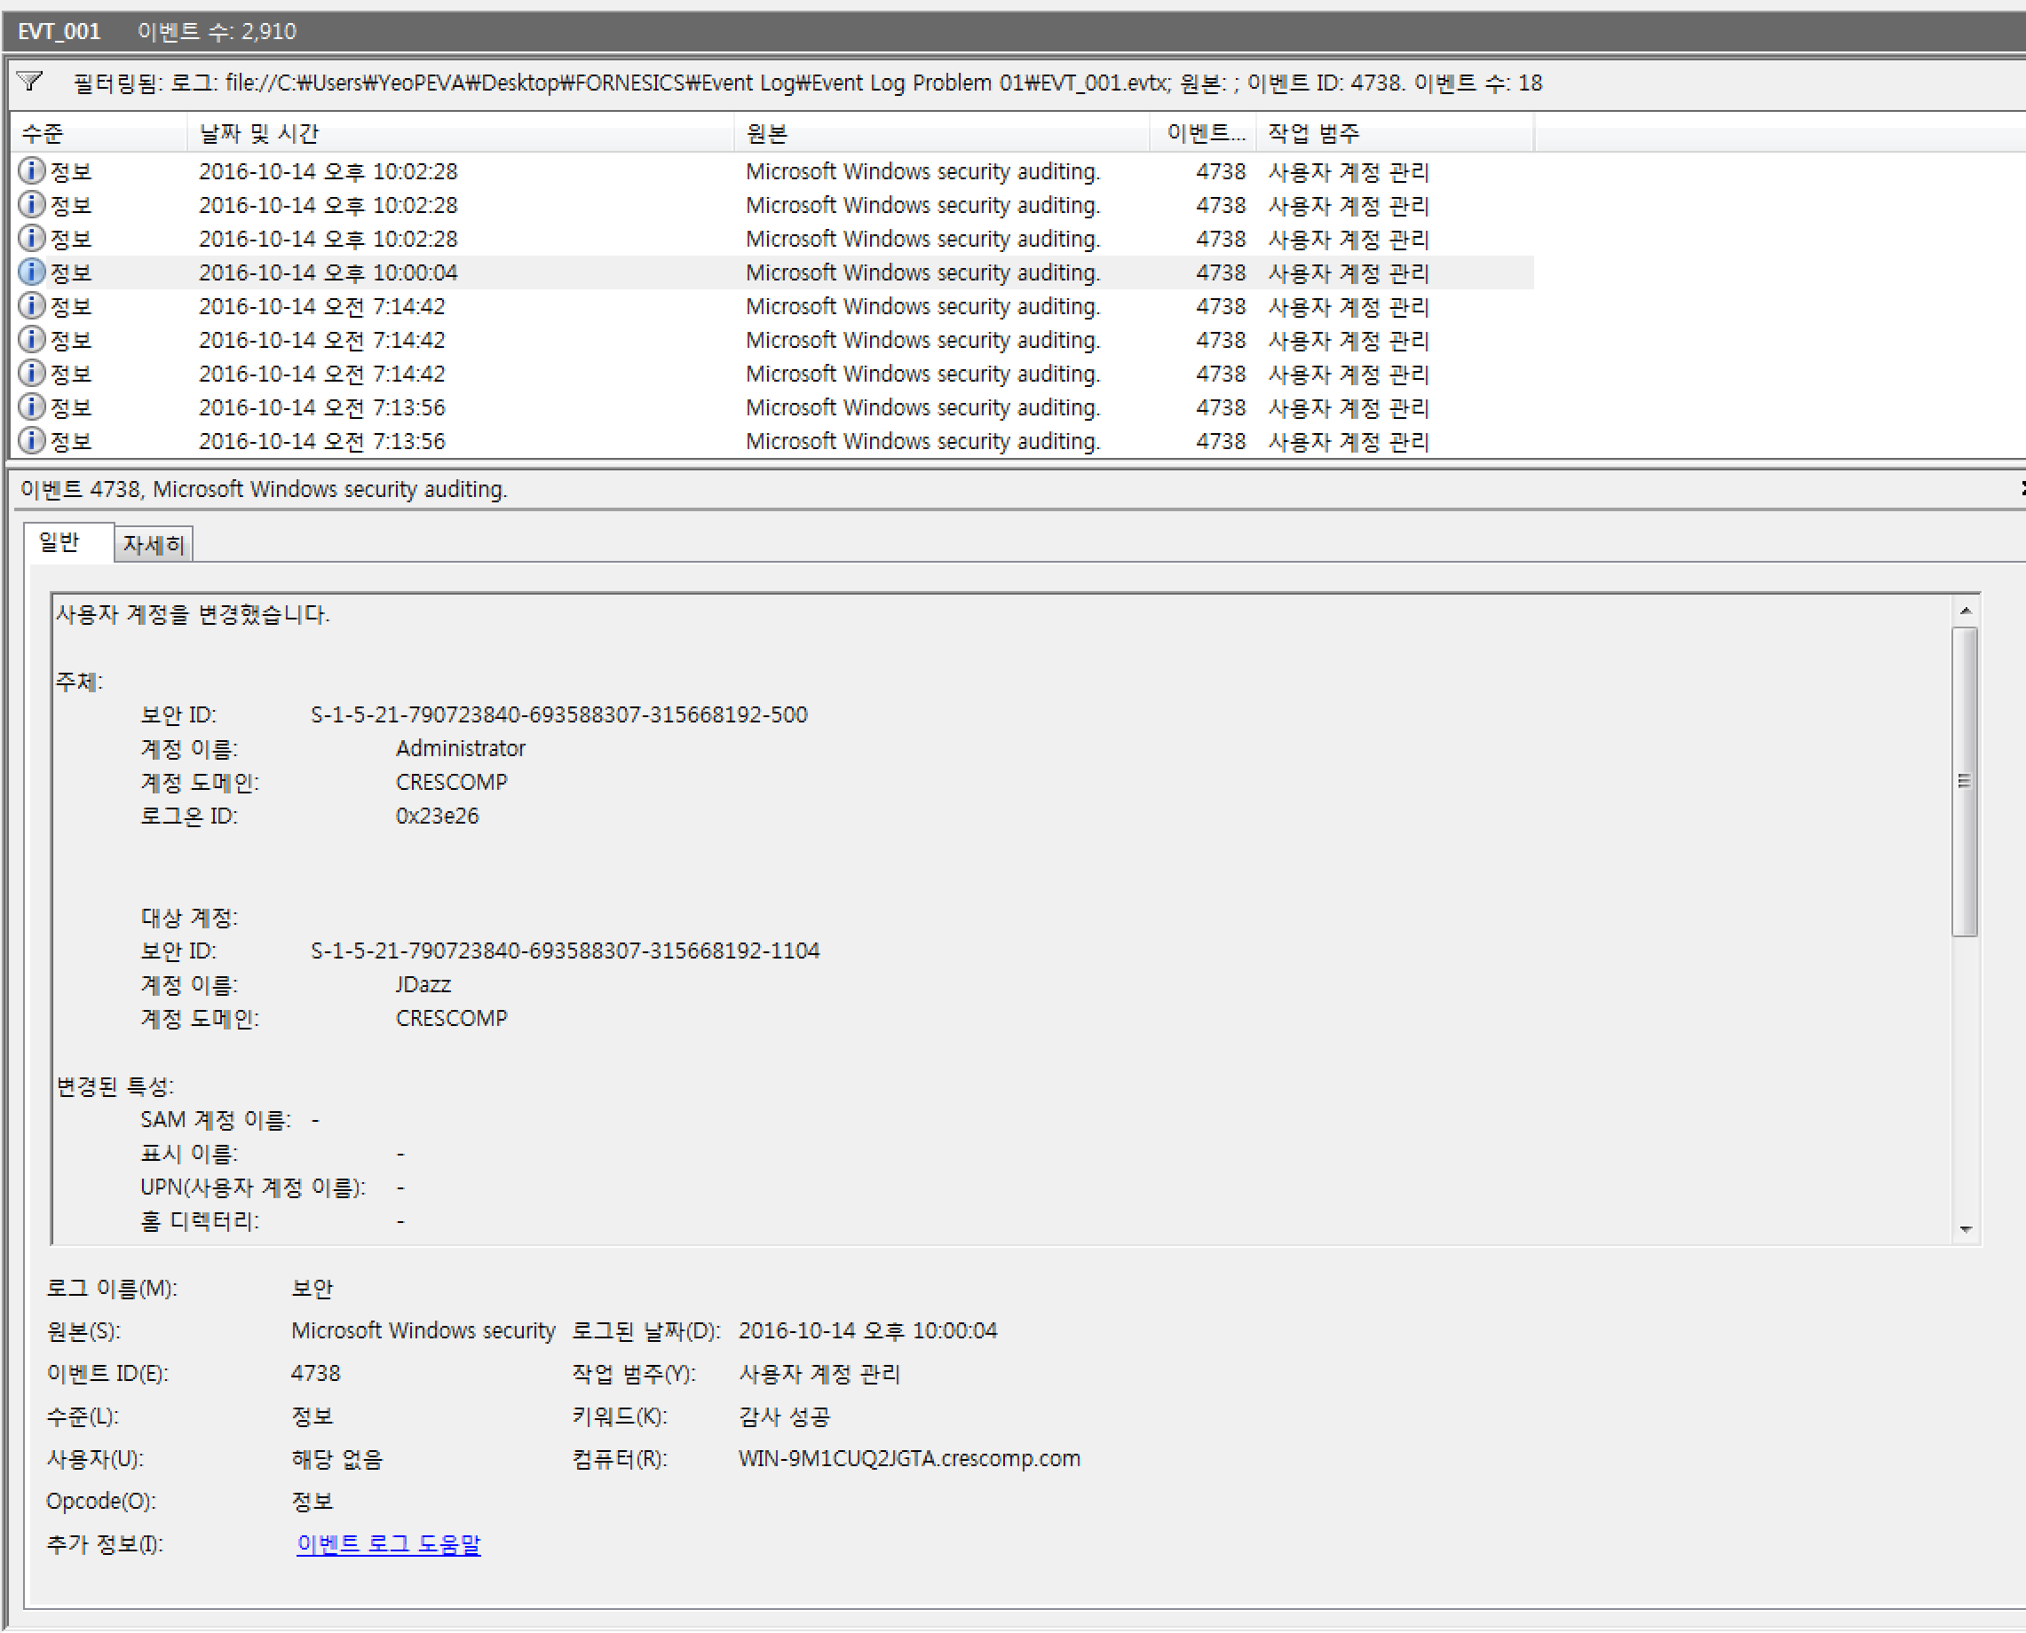Click info icon of first 10:02:28 event
This screenshot has width=2026, height=1633.
tap(31, 171)
